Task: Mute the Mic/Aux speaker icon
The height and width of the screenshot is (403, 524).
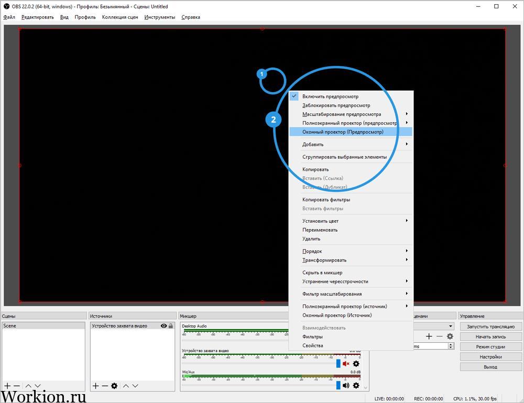Action: click(x=346, y=385)
